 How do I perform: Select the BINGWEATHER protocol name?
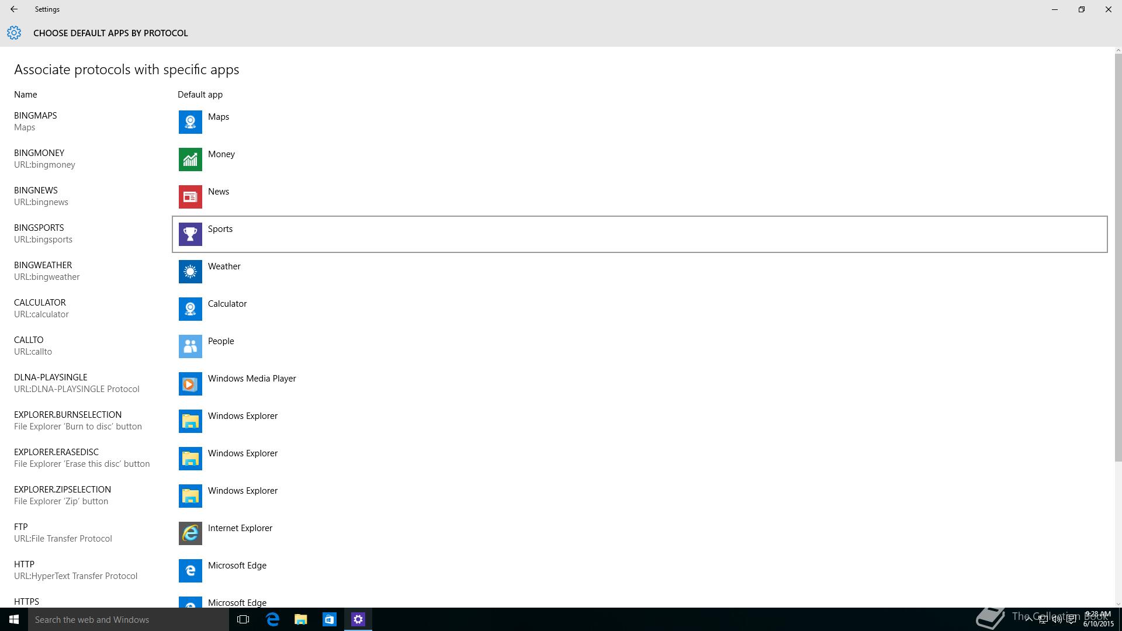pos(43,265)
